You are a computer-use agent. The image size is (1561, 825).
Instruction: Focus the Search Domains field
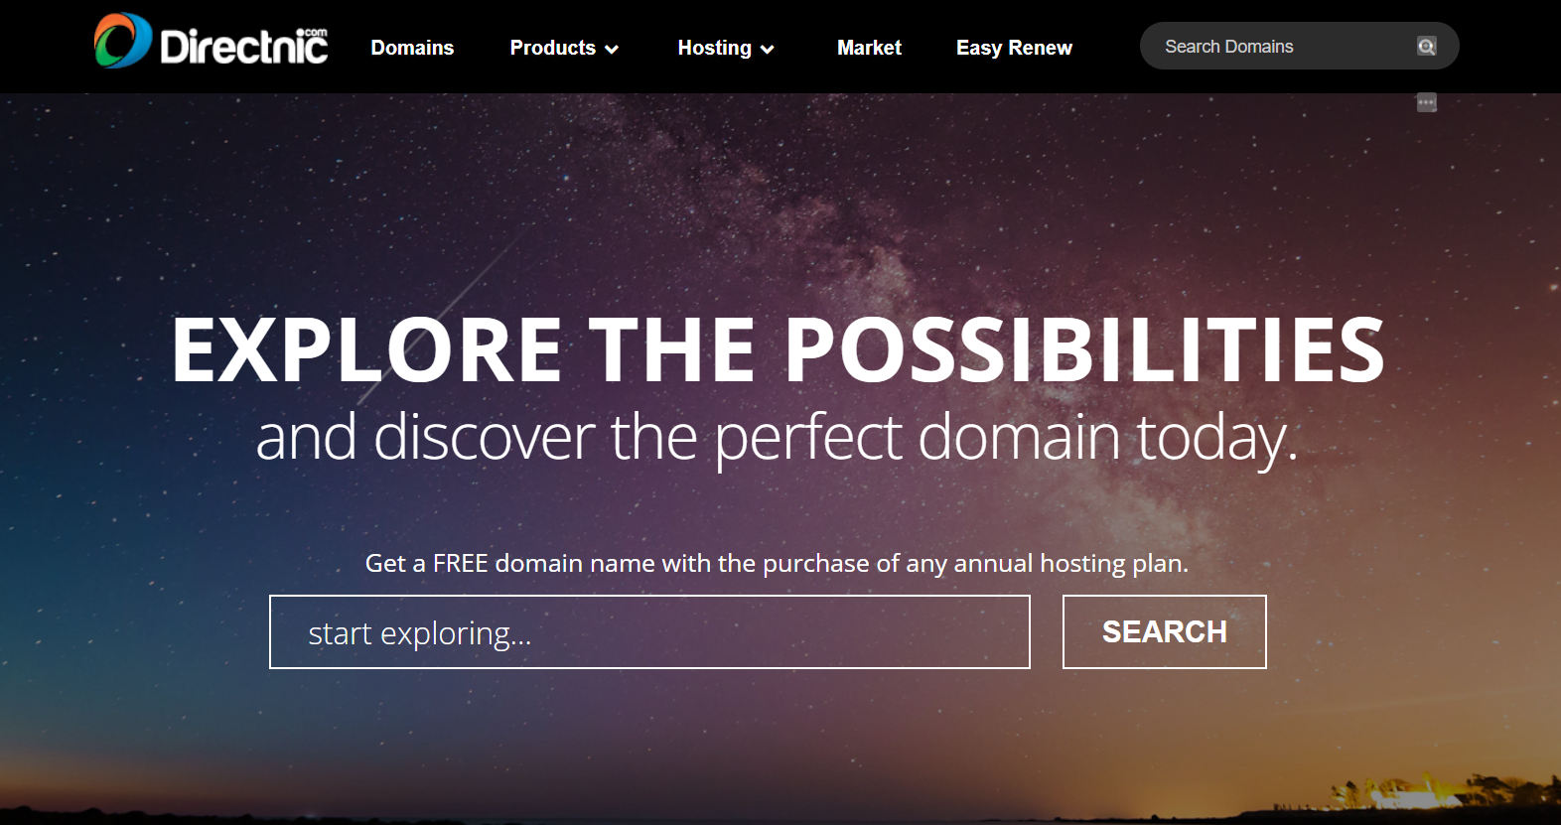[1281, 47]
